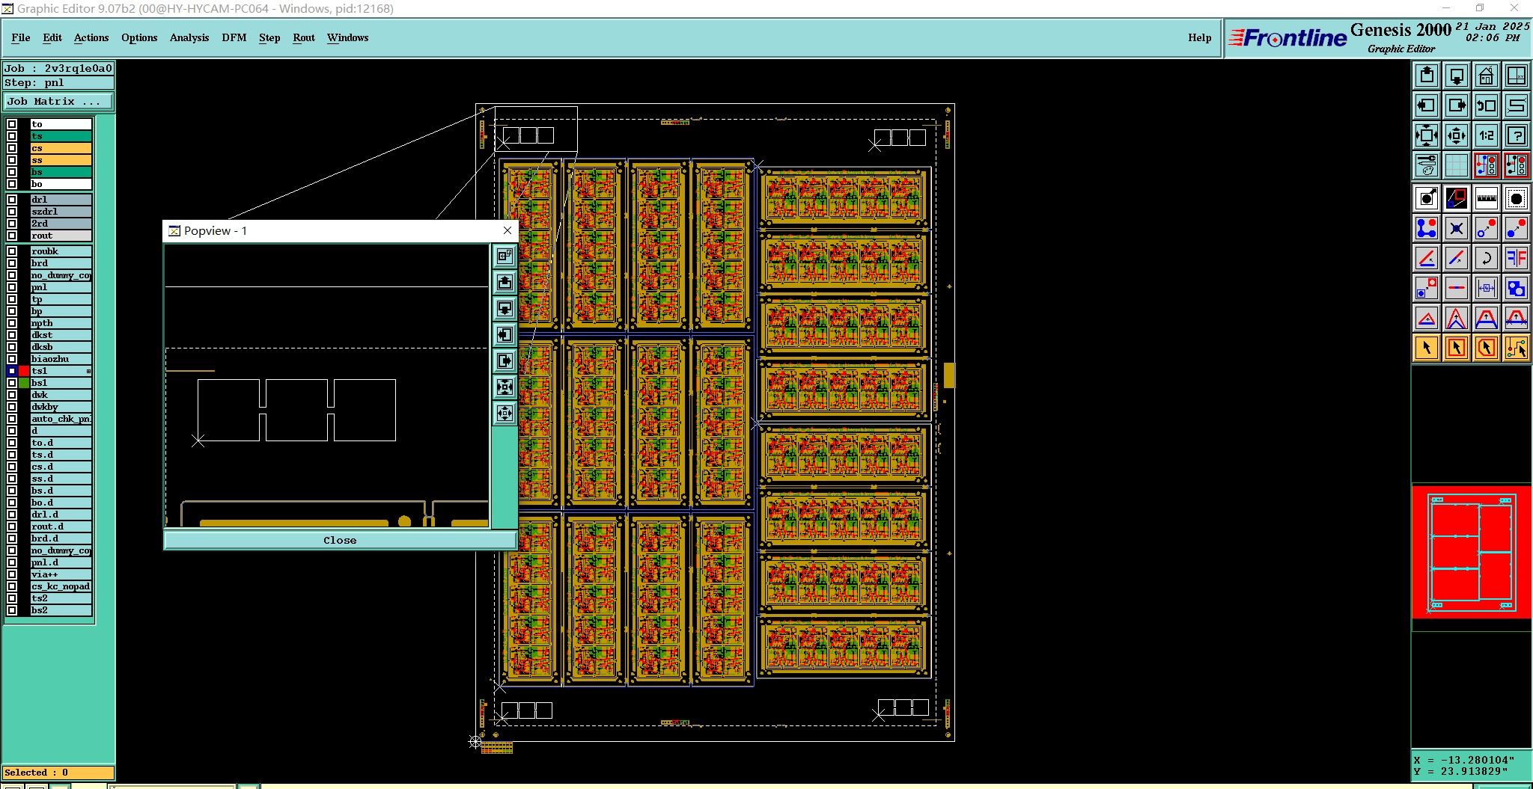Select the rectangle selection pointer tool
This screenshot has height=789, width=1533.
click(1457, 348)
